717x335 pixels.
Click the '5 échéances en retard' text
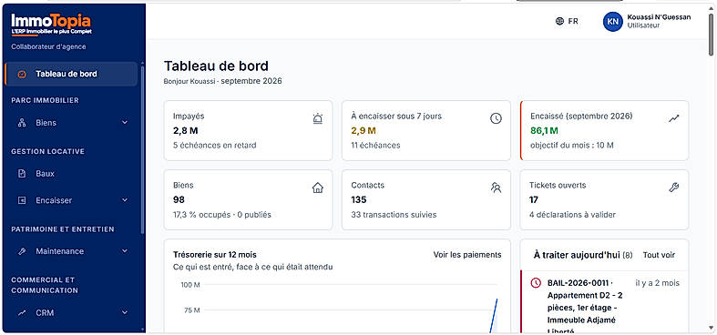[x=214, y=146]
